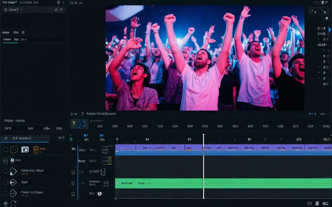This screenshot has width=332, height=207.
Task: Toggle the checkbox on the bottom timeline track header
Action: [73, 194]
